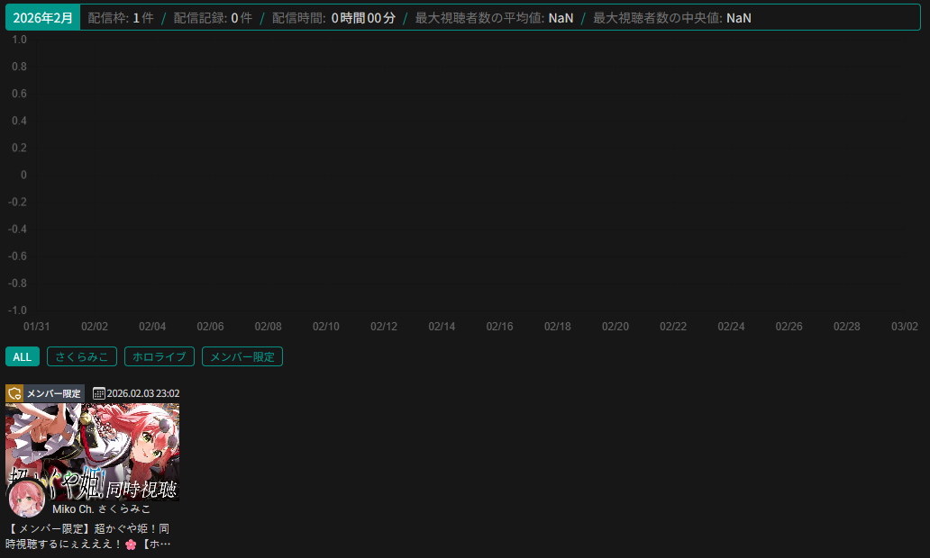Open the Miko Ch. さくらみこ channel name
The image size is (930, 558).
click(x=102, y=508)
